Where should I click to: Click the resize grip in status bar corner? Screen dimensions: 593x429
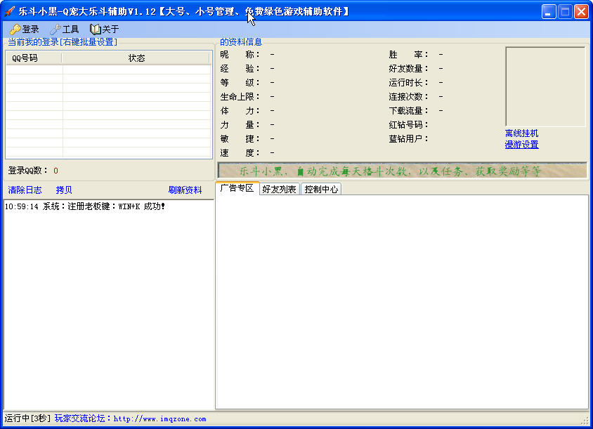586,421
